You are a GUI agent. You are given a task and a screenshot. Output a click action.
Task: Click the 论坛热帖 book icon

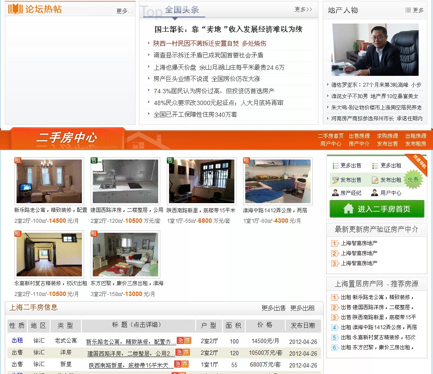click(15, 9)
